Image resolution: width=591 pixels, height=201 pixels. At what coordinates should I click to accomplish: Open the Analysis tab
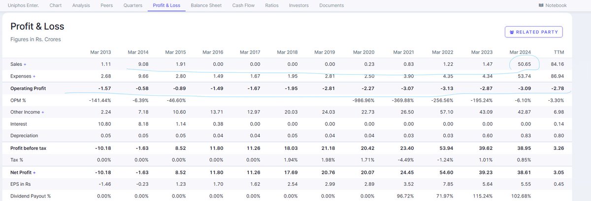pos(81,5)
